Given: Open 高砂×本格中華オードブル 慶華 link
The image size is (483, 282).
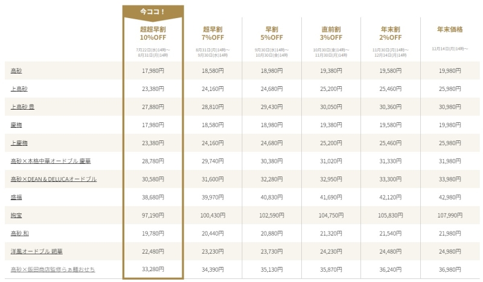Looking at the screenshot, I should (51, 161).
